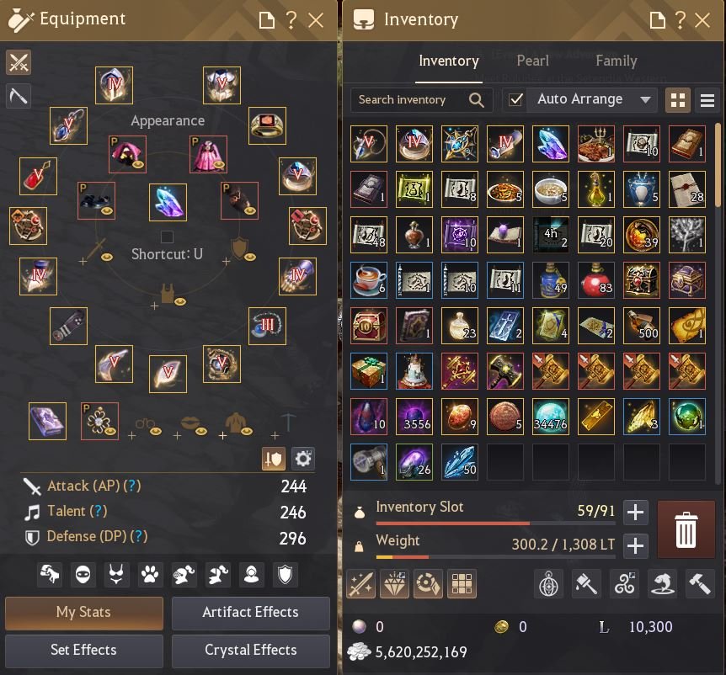Click the hammer icon at inventory bottom right

[x=699, y=583]
